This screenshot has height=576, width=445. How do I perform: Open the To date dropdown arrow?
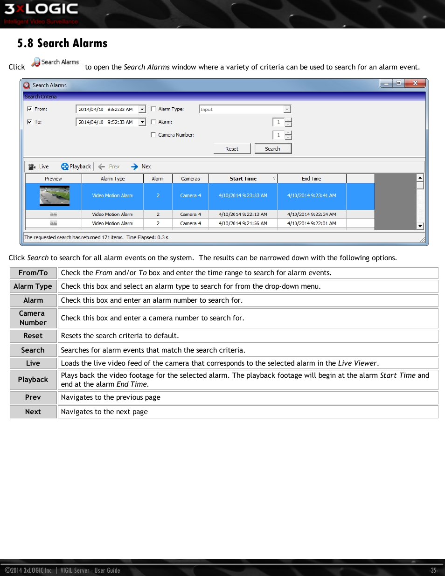pyautogui.click(x=142, y=122)
